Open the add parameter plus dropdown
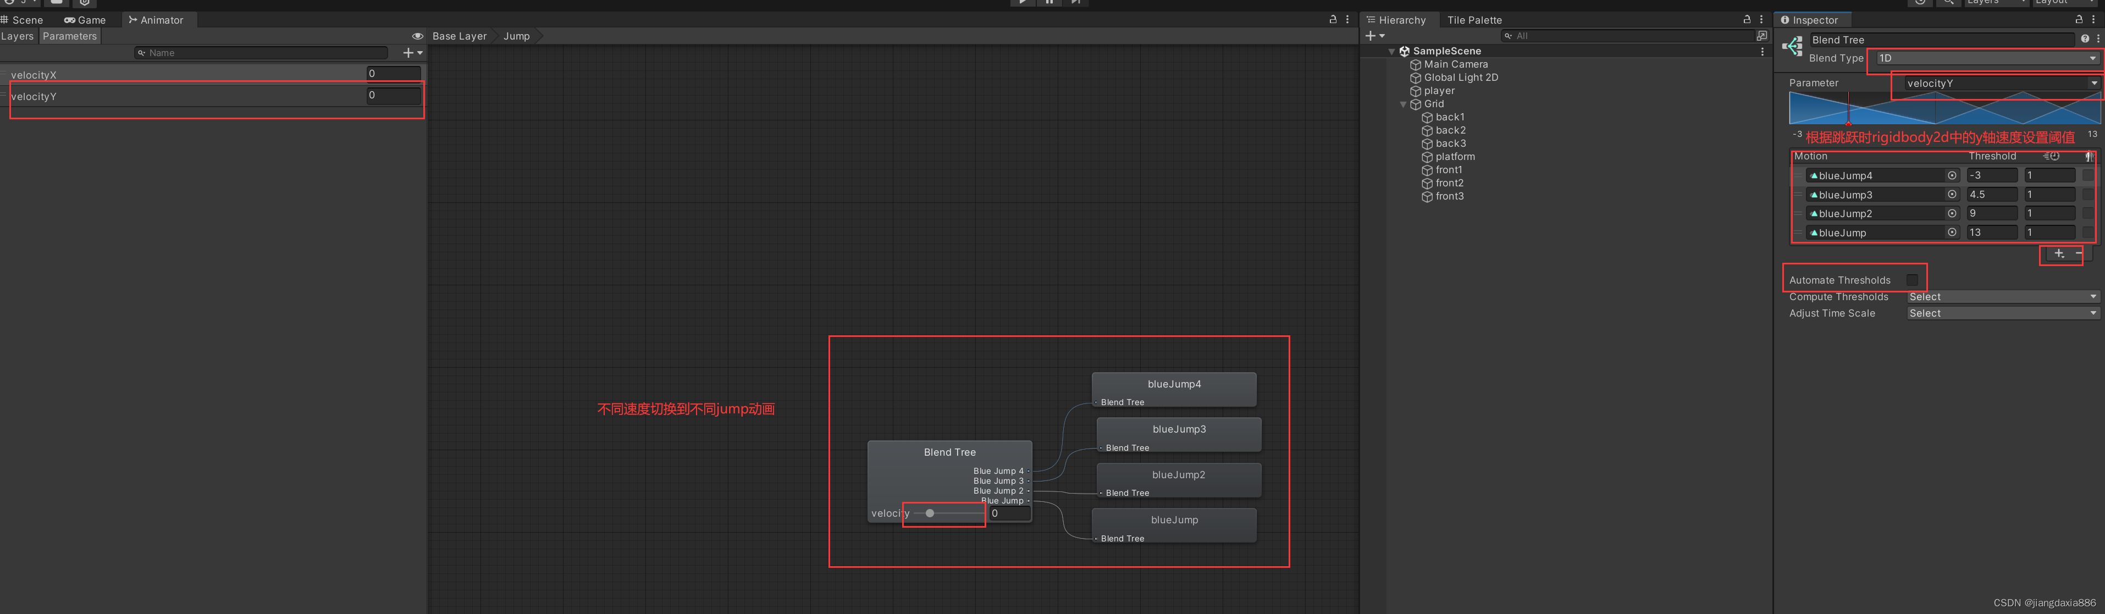This screenshot has width=2105, height=614. pyautogui.click(x=413, y=52)
